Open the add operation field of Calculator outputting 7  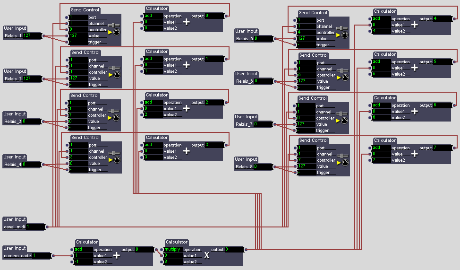click(381, 148)
